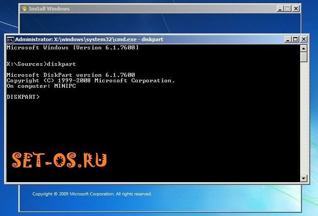The height and width of the screenshot is (216, 318).
Task: Click the On computer: MINIPC line
Action: click(x=41, y=86)
